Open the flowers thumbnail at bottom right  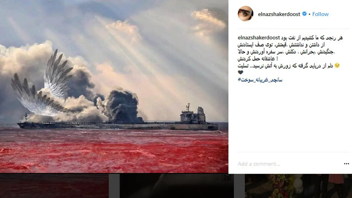click(x=298, y=186)
